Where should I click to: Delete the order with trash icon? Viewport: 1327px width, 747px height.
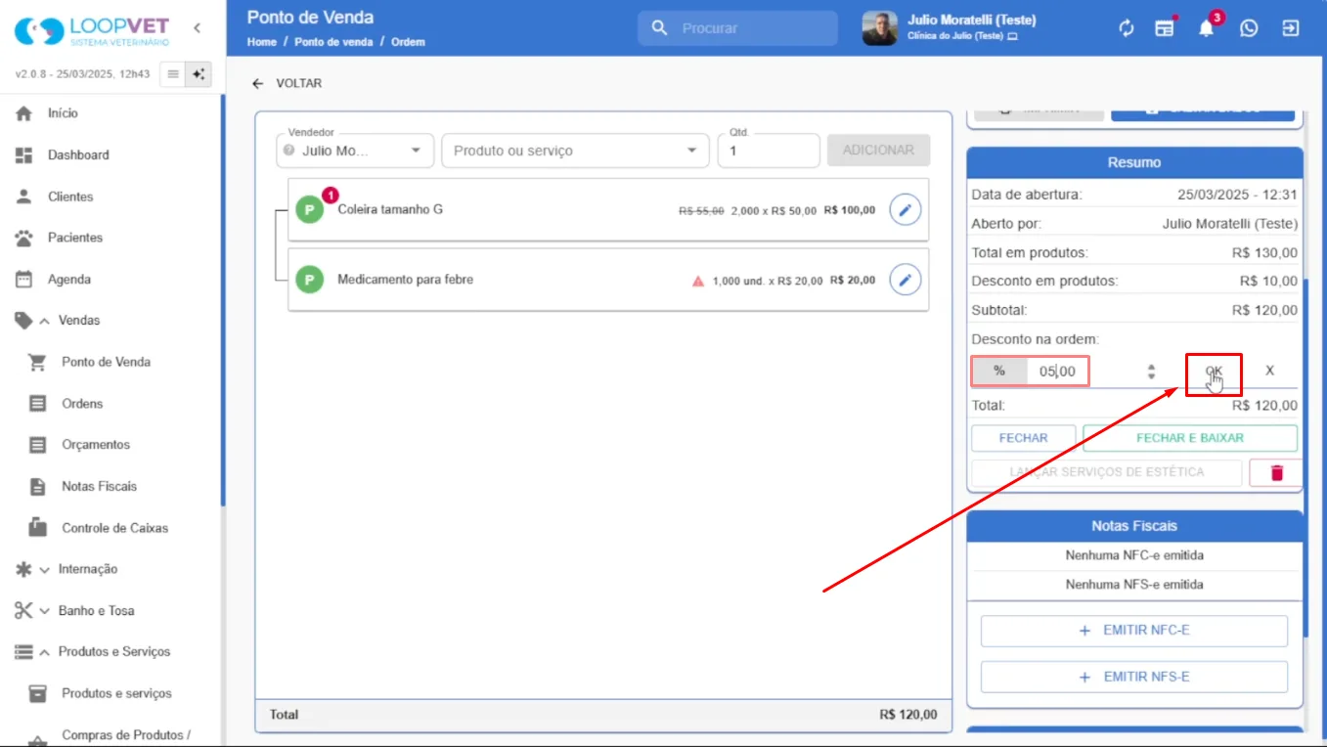click(1276, 472)
